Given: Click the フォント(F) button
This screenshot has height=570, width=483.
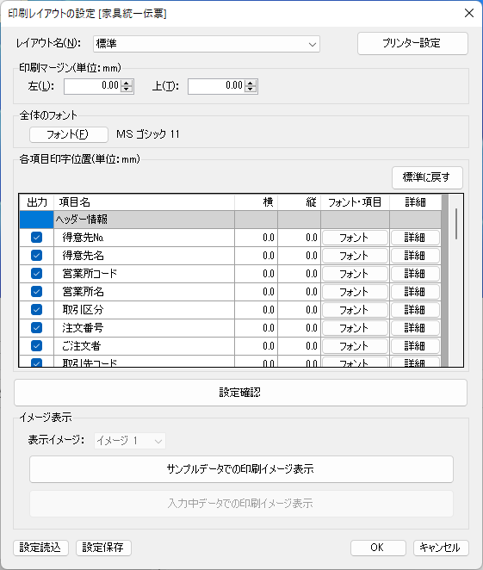Looking at the screenshot, I should (69, 134).
